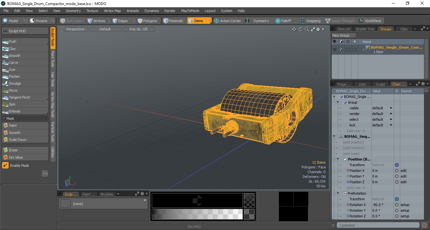Click viewport rotate icon
The width and height of the screenshot is (430, 230).
[300, 29]
